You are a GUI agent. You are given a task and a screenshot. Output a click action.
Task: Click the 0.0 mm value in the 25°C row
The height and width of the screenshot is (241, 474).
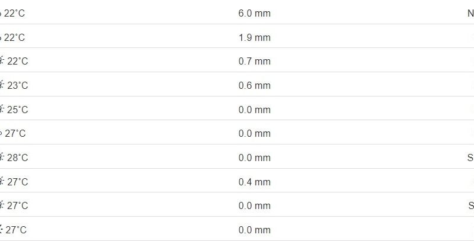pyautogui.click(x=254, y=110)
